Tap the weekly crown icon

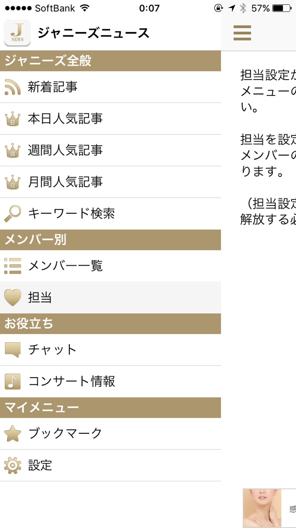13,150
